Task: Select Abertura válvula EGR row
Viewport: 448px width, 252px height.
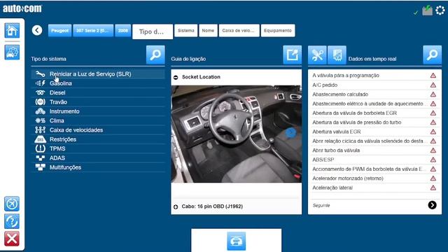Action: 374,132
